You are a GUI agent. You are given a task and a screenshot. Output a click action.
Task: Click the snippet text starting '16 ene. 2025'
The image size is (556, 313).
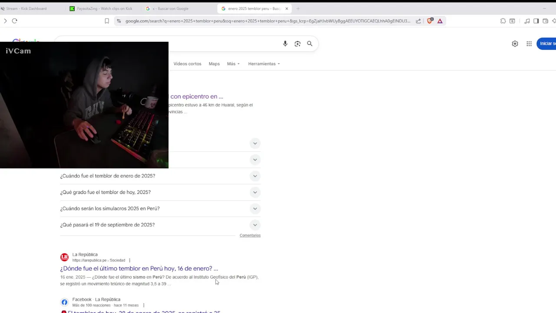tap(159, 280)
